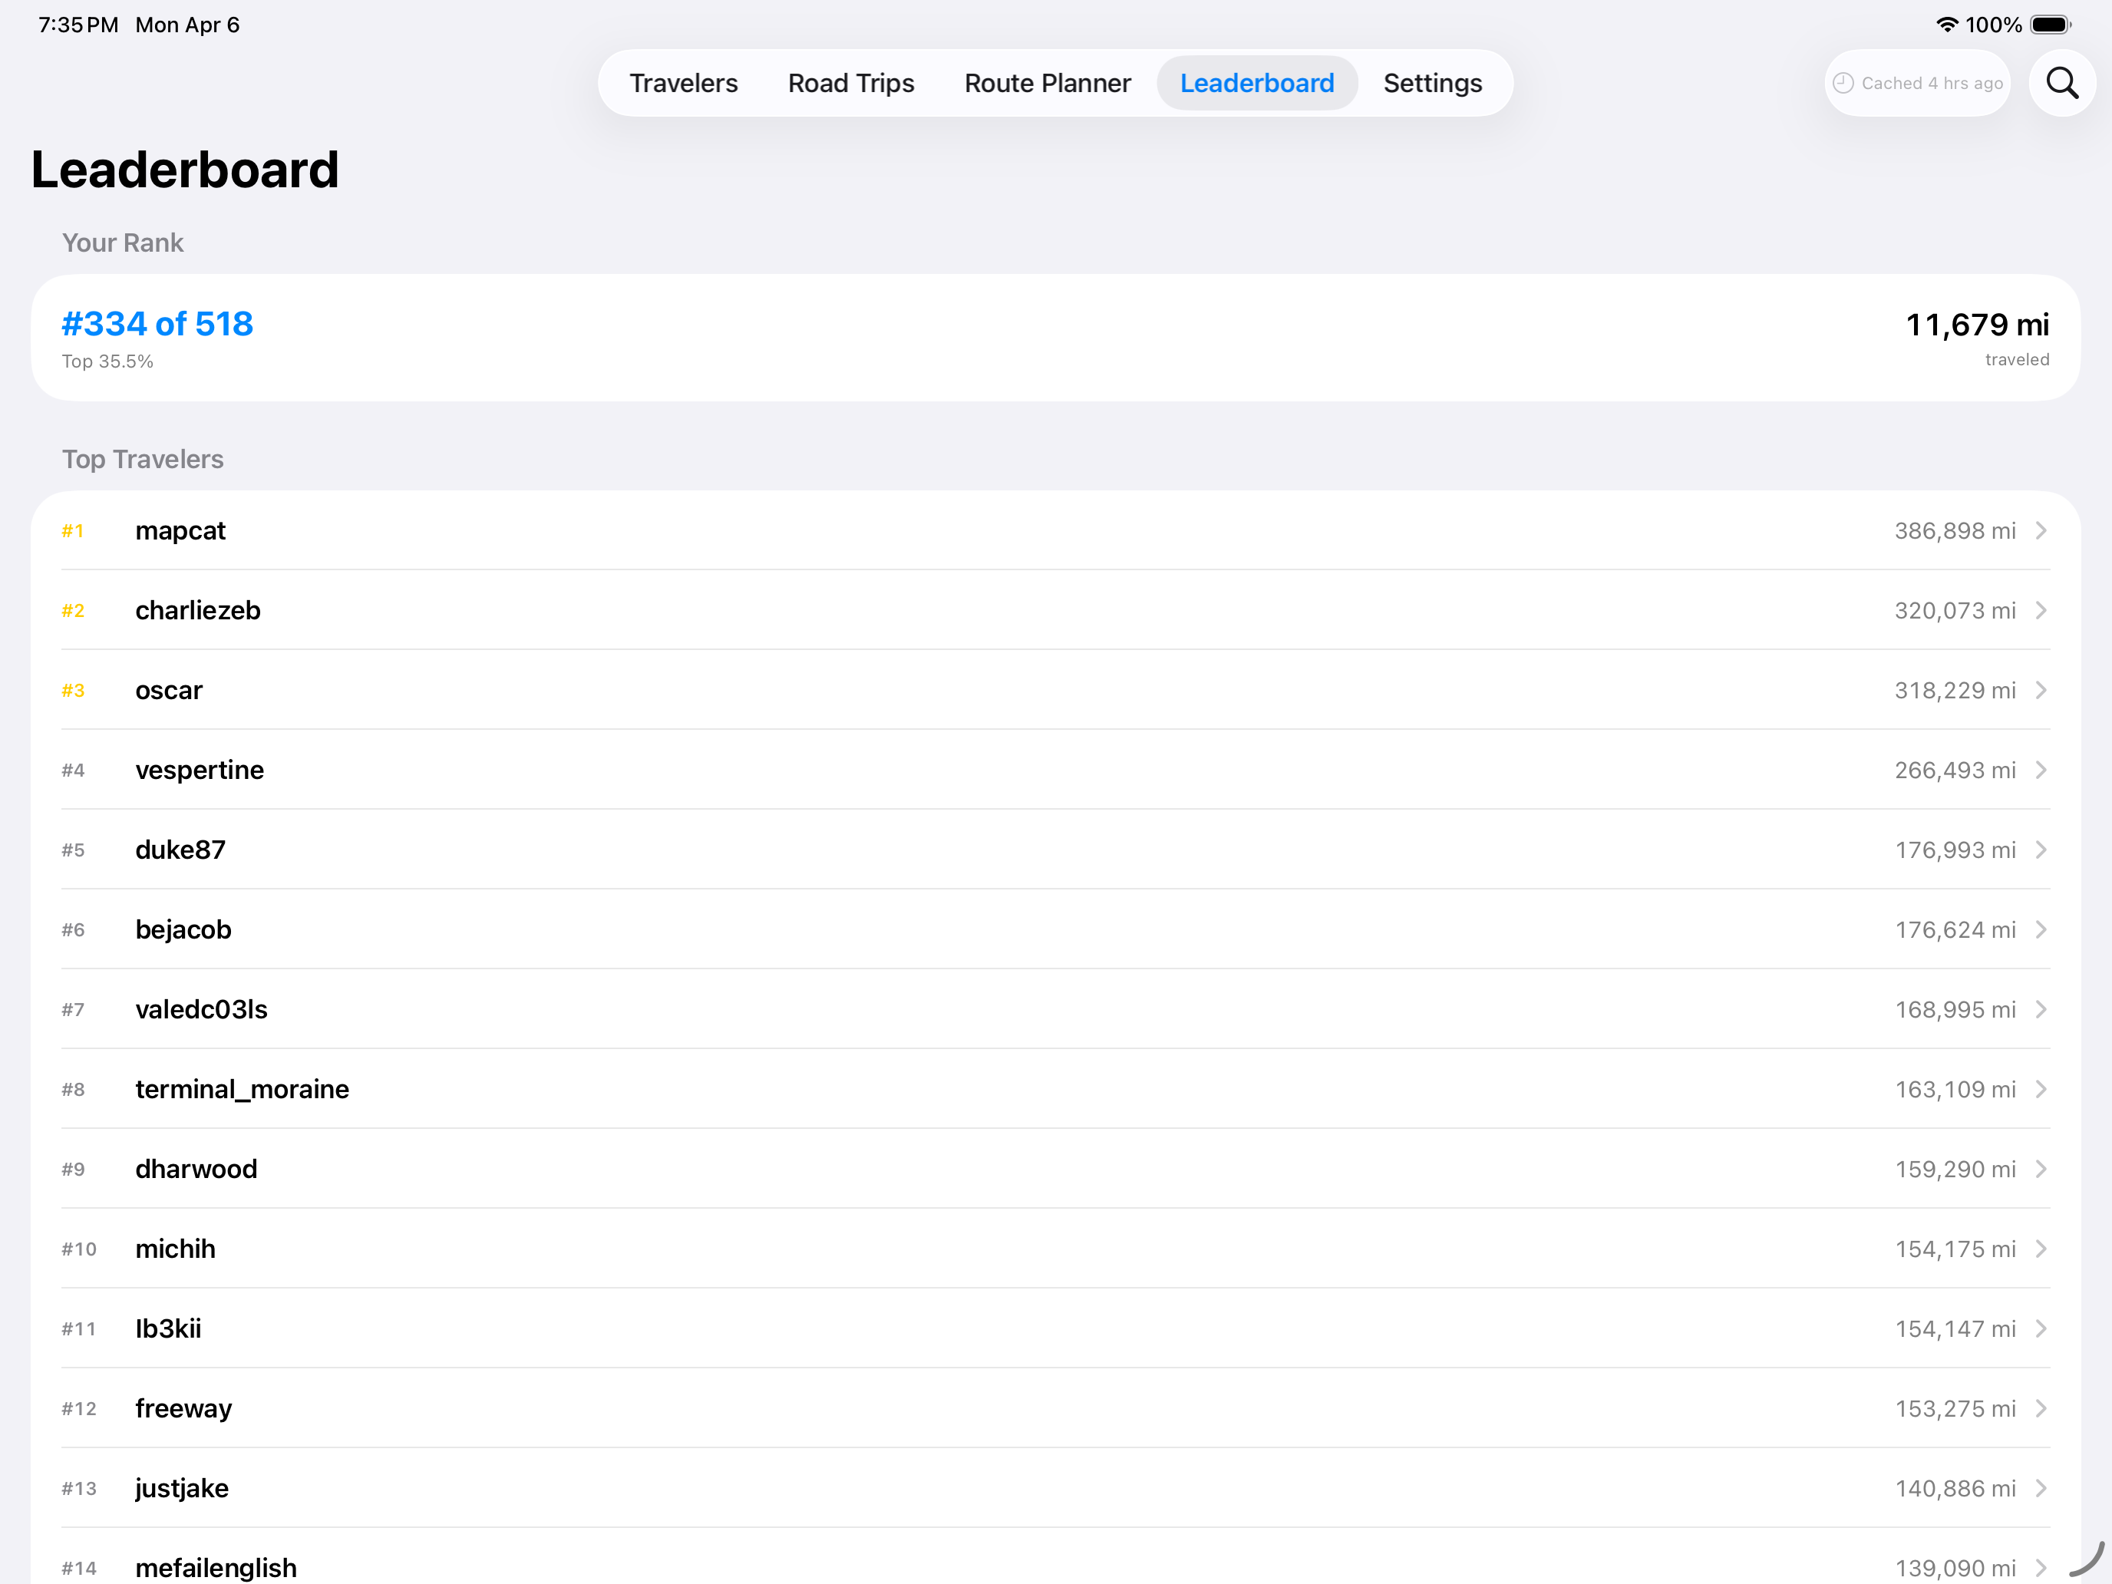This screenshot has width=2112, height=1584.
Task: Open the Settings tab
Action: pos(1432,83)
